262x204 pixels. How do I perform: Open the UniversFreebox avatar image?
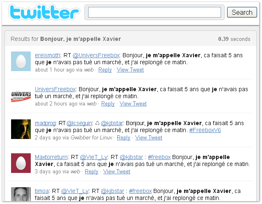coord(21,95)
